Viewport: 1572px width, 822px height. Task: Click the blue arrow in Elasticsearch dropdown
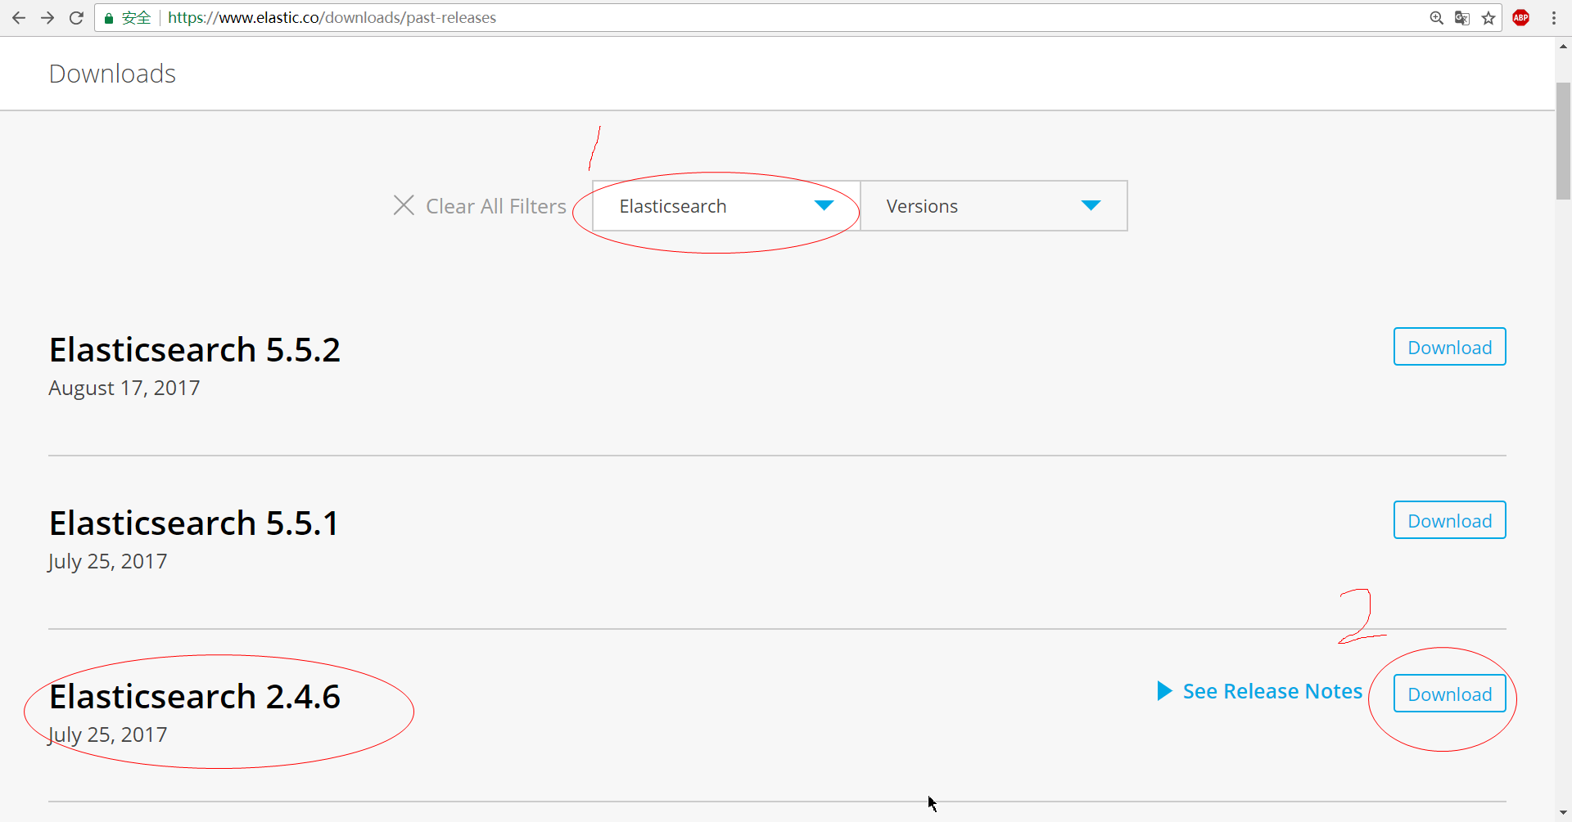(824, 205)
